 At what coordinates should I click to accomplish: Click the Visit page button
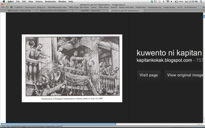[x=149, y=75]
